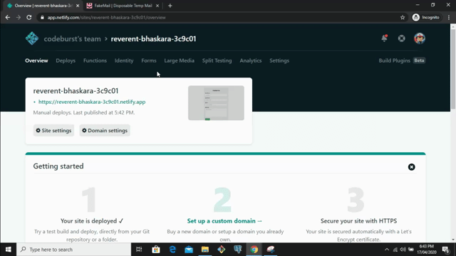Screen dimensions: 456x256
Task: Click the Netlify logo icon
Action: pos(31,38)
